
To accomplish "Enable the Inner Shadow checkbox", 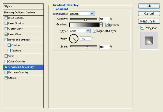I will tap(6, 23).
